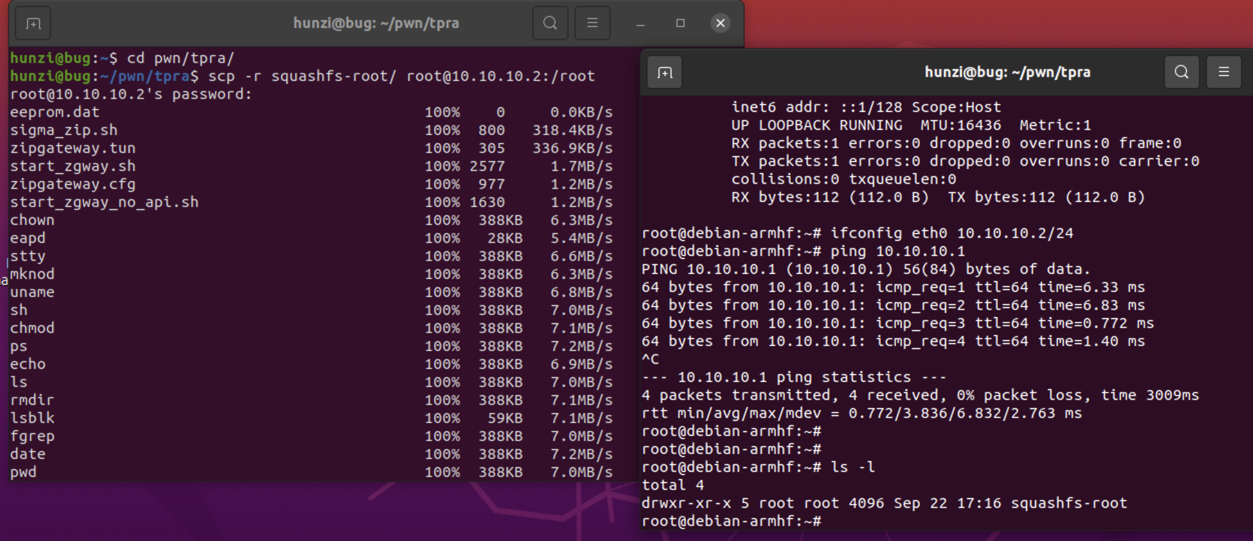Click the '4 packets transmitted' summary line

click(x=920, y=395)
